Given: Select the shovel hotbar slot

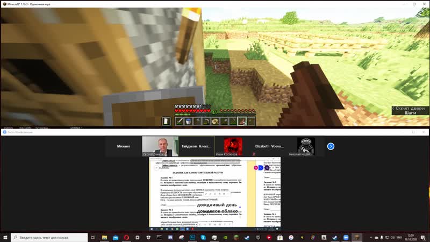Looking at the screenshot, I should pyautogui.click(x=224, y=121).
